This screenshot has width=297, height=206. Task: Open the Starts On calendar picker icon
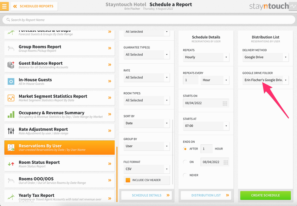(225, 103)
